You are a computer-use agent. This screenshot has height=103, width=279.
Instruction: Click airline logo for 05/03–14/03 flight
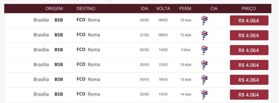tap(204, 50)
